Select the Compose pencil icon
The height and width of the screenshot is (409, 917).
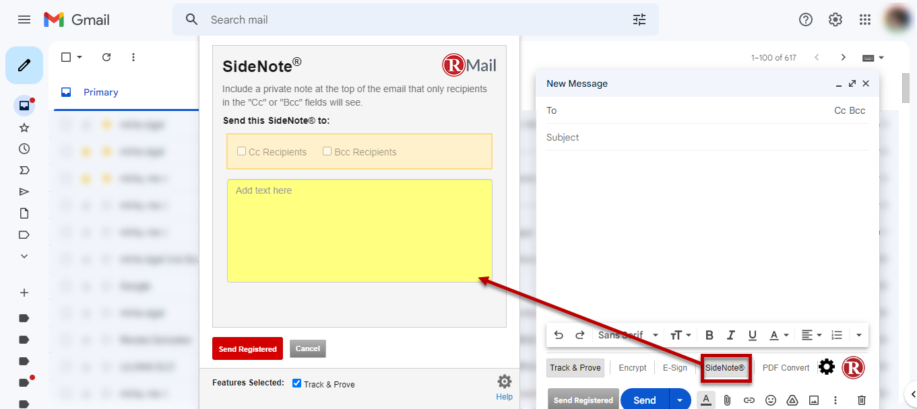24,65
